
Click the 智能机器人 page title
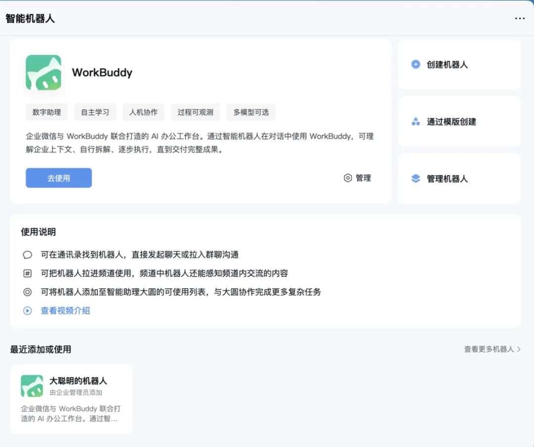30,18
